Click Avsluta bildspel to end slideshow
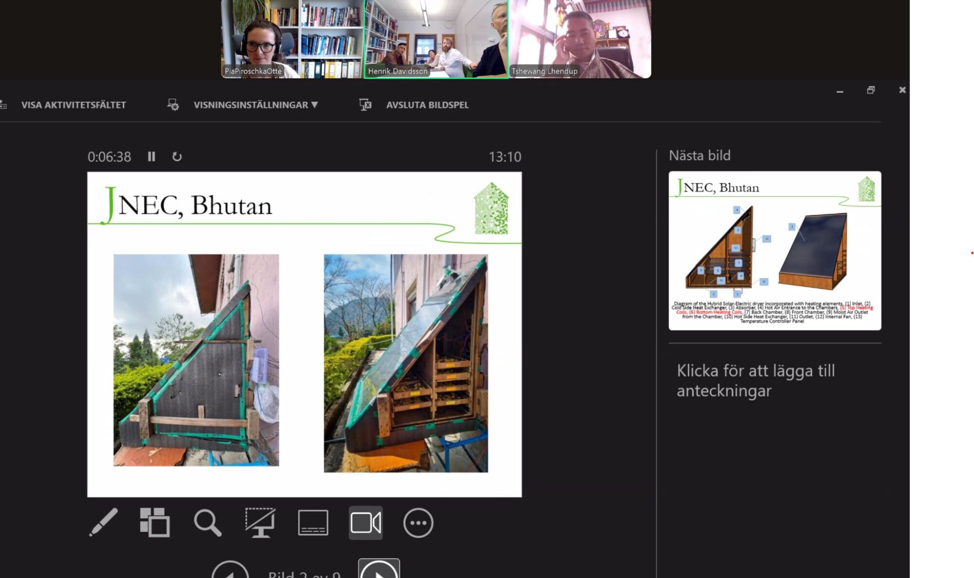The width and height of the screenshot is (974, 578). pos(427,105)
